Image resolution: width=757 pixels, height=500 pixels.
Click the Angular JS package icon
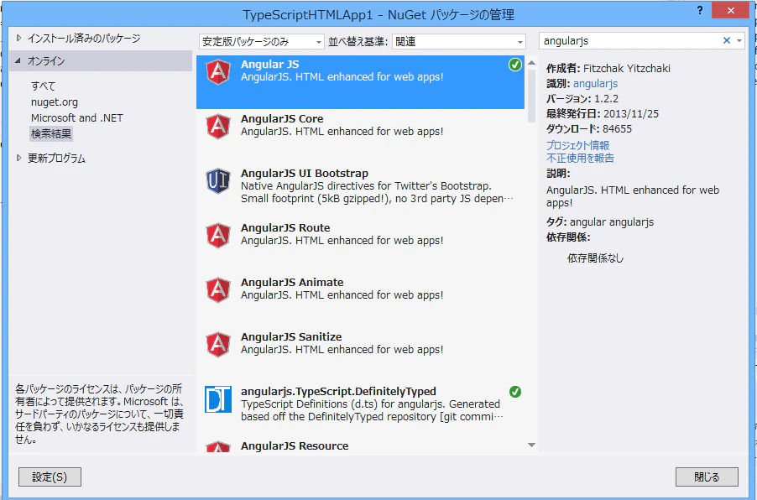point(218,72)
